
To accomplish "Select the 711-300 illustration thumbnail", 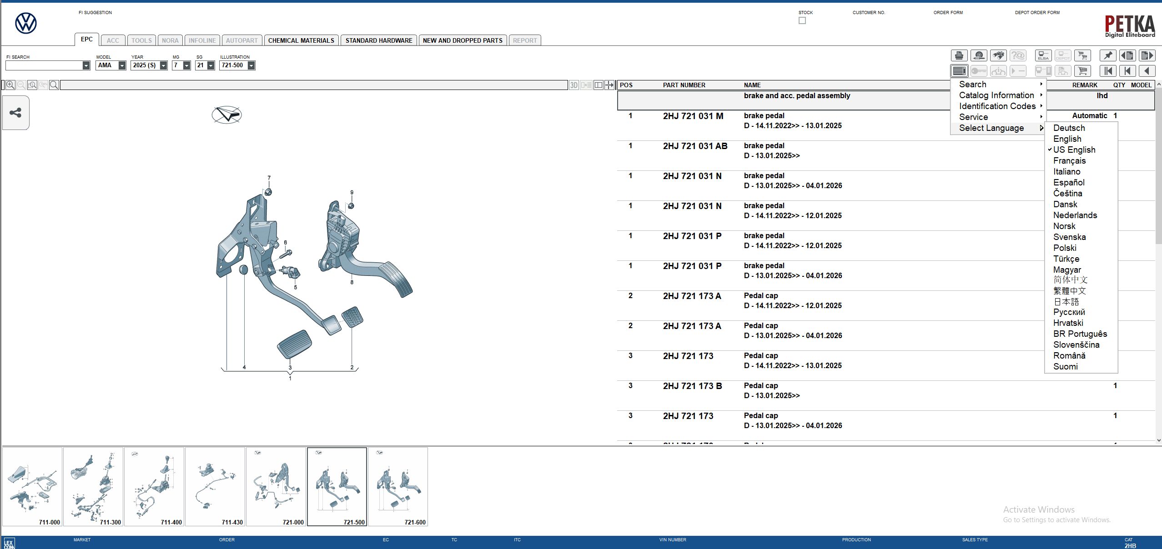I will pos(94,486).
